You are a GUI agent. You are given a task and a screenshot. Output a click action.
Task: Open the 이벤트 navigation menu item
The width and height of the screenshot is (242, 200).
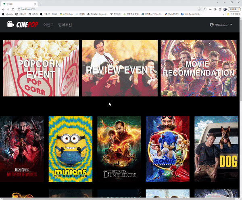point(48,25)
